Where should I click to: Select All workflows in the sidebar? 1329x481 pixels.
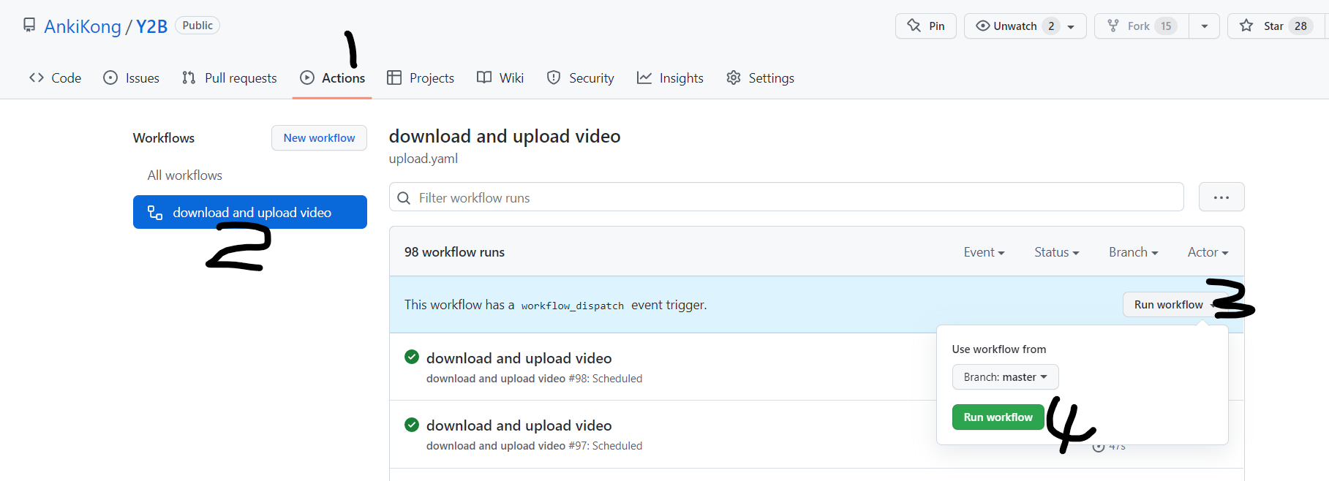point(184,175)
